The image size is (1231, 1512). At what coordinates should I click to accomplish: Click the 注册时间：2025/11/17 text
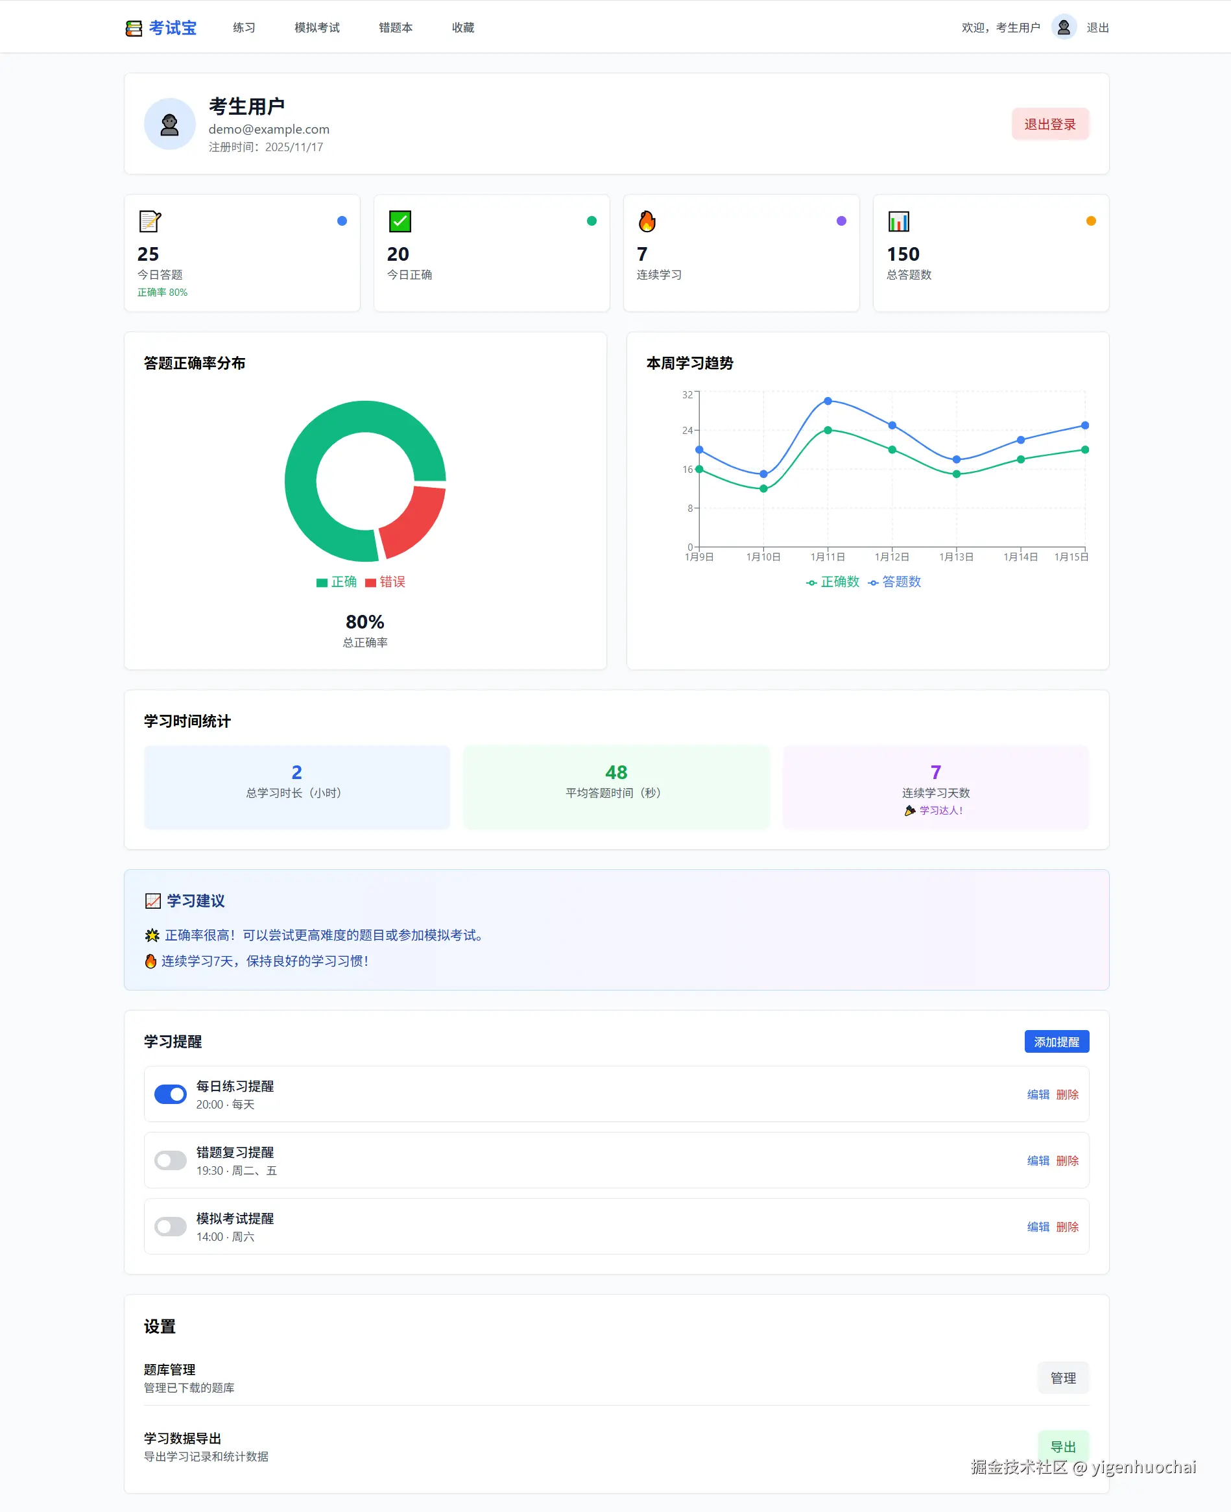pos(266,147)
